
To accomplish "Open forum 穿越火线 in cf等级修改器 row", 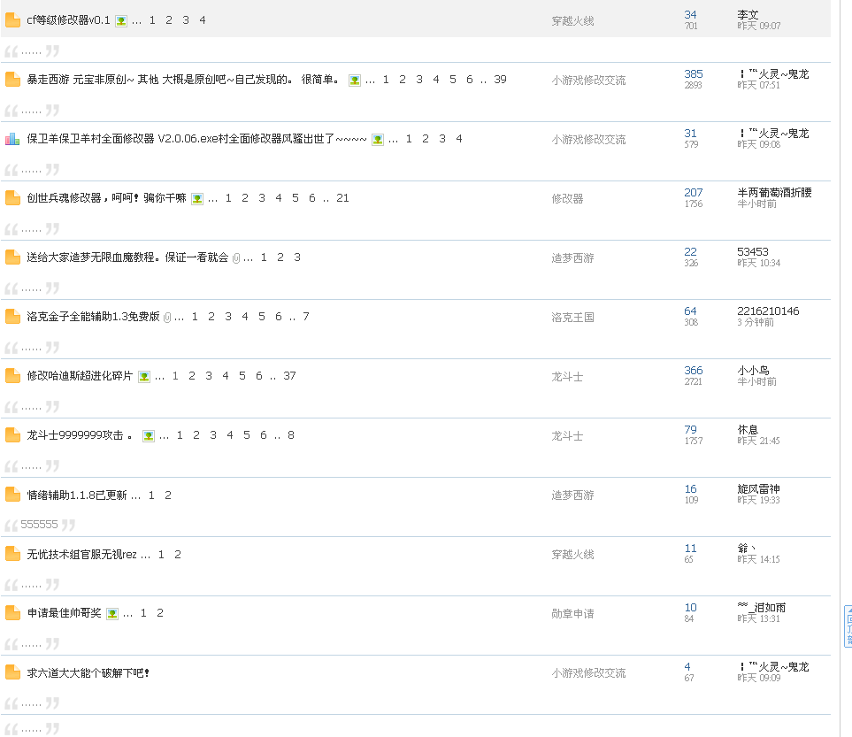I will click(x=572, y=21).
